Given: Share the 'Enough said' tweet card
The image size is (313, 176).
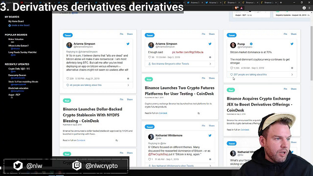Looking at the screenshot, I should pyautogui.click(x=212, y=34).
